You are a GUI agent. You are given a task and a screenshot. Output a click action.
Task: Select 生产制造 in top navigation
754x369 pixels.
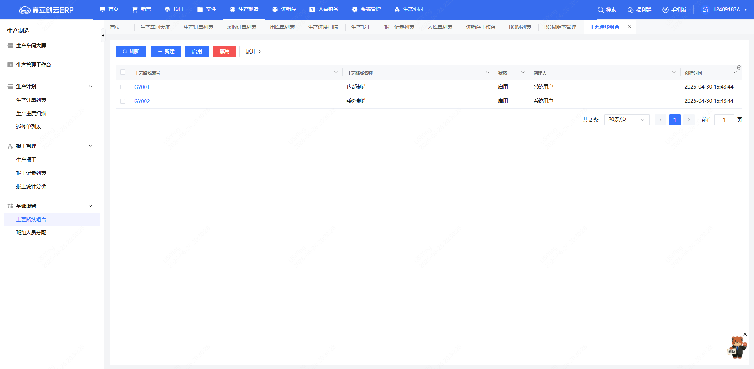[x=244, y=9]
